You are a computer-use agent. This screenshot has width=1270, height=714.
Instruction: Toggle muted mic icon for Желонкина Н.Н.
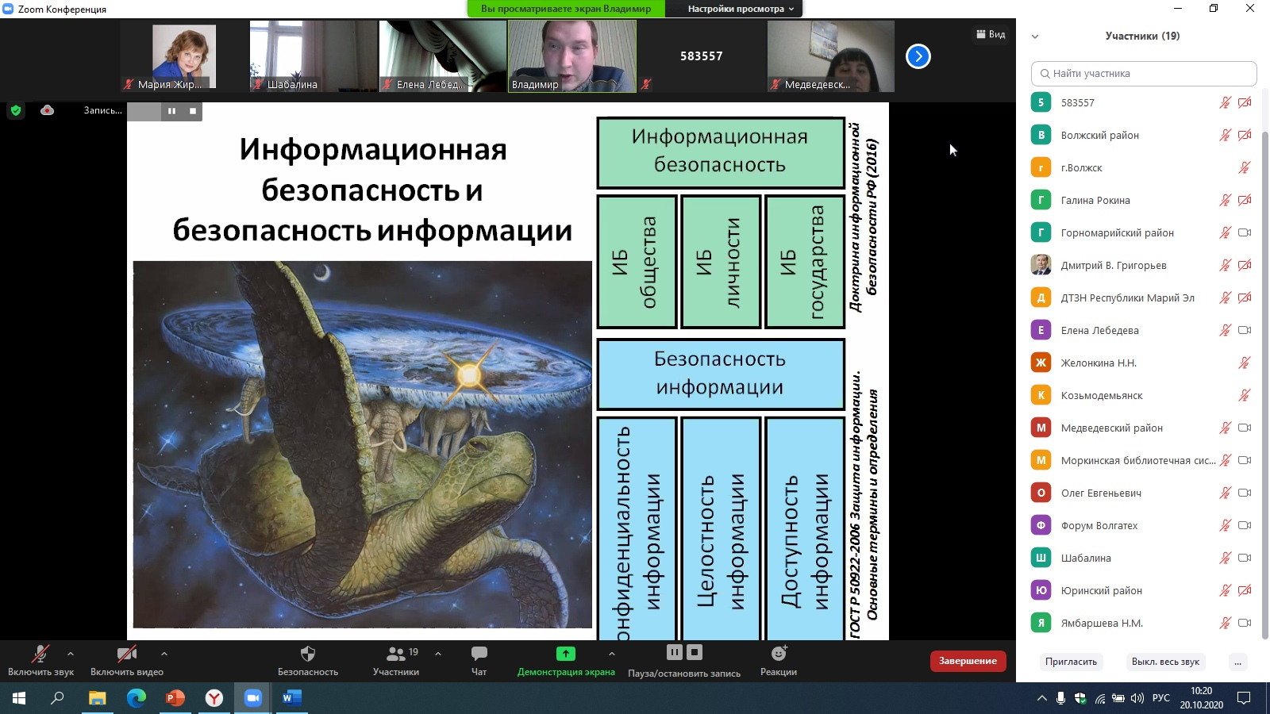pyautogui.click(x=1245, y=363)
